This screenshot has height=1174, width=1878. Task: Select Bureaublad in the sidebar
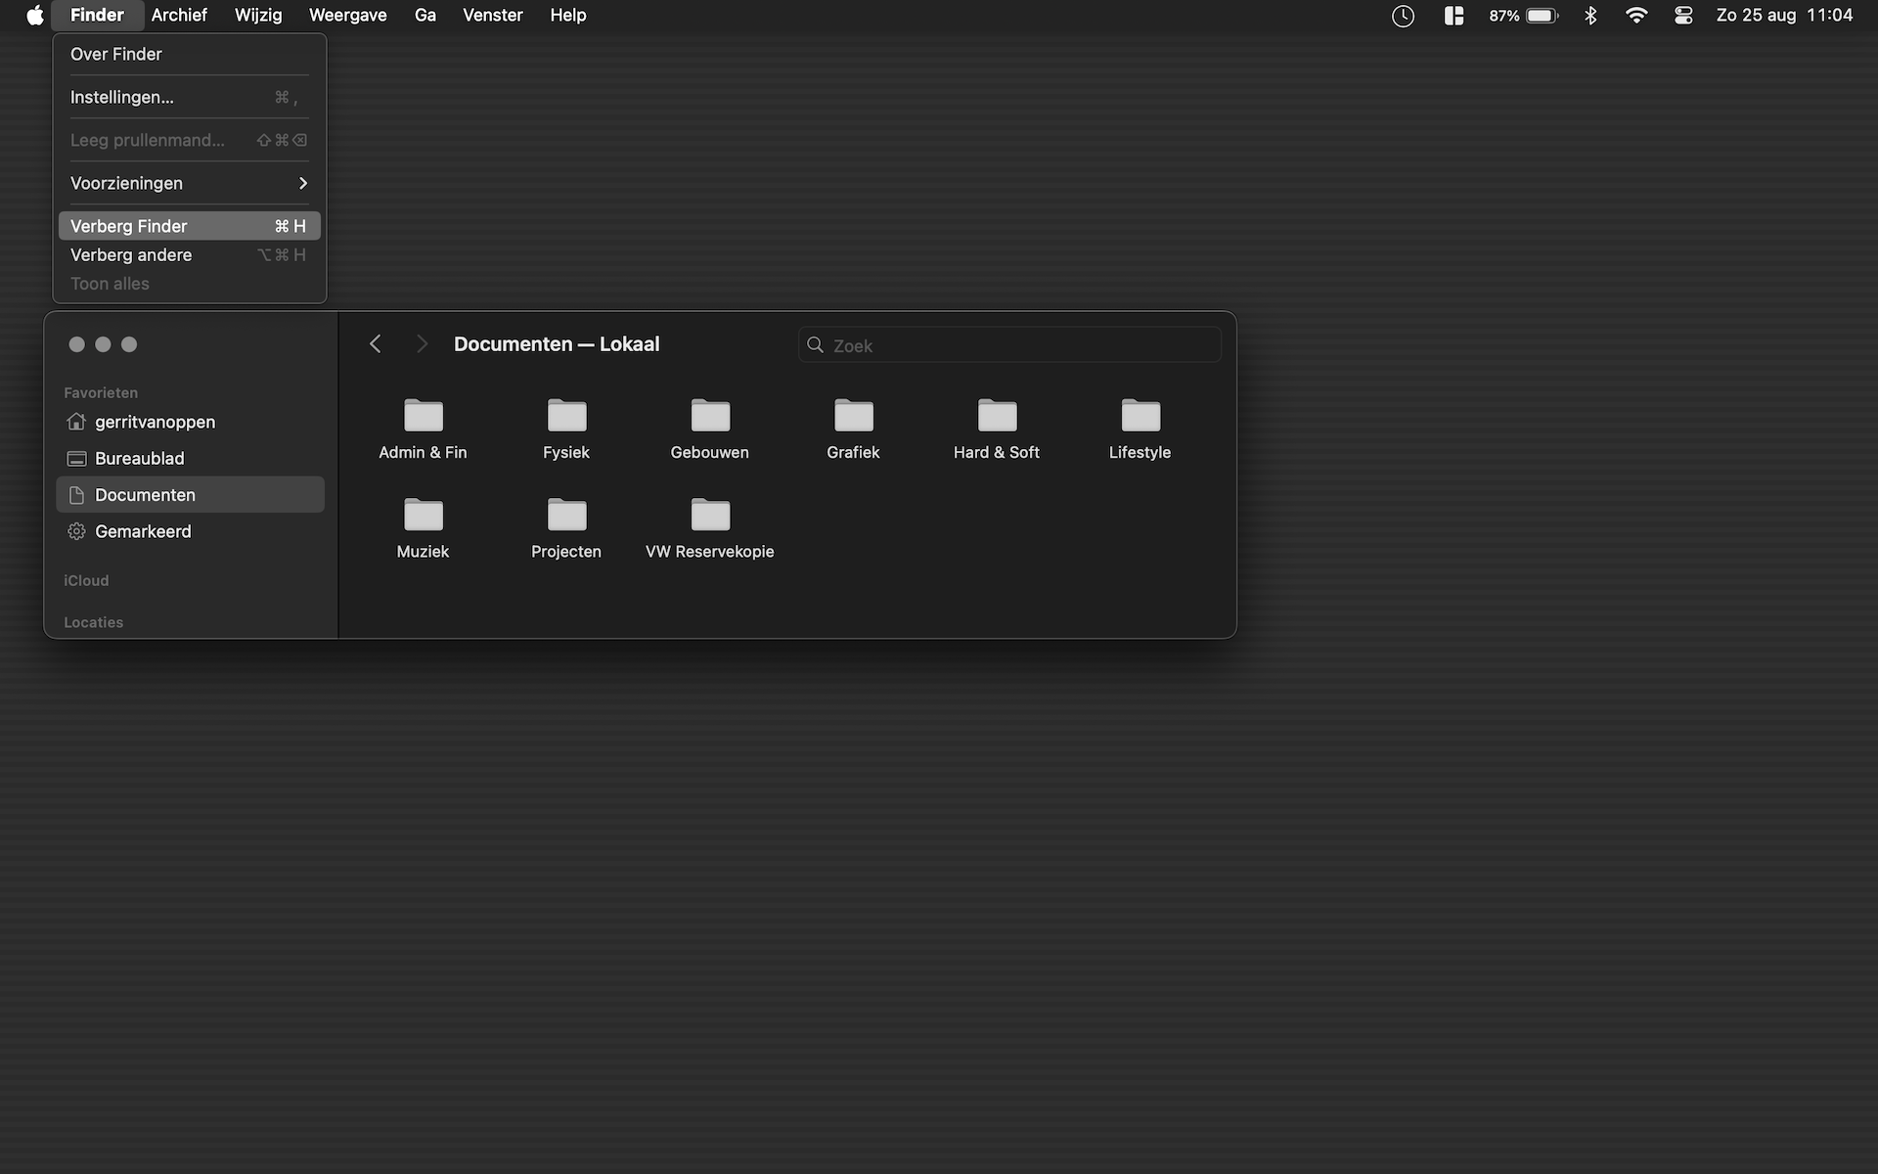point(140,458)
